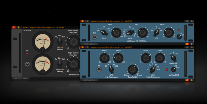207x104 pixels.
Task: Click the red power LED on ACM-2SA
Action: tap(167, 70)
